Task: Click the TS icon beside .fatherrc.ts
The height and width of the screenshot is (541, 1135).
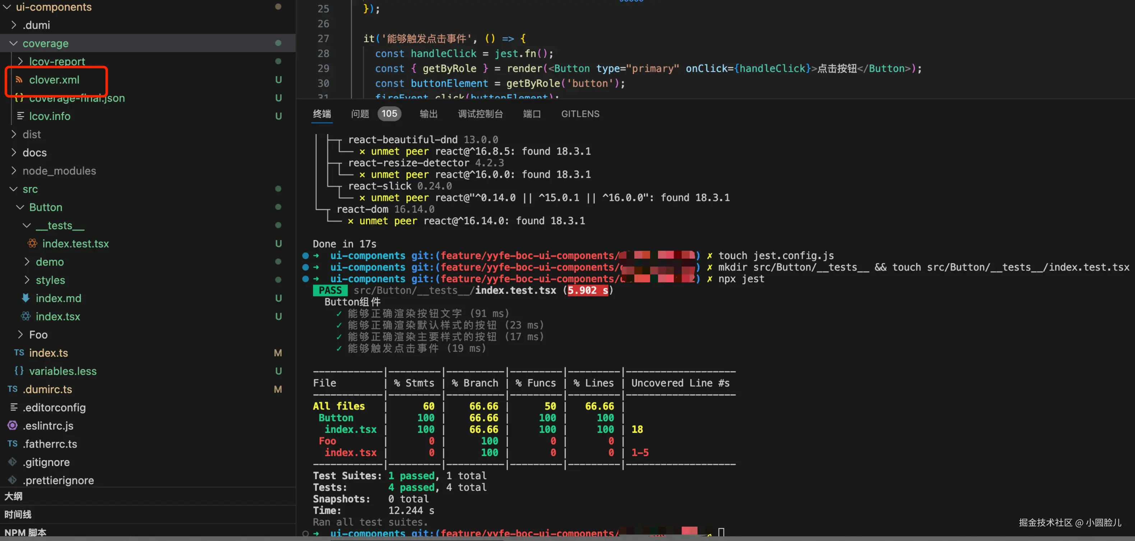Action: (12, 444)
